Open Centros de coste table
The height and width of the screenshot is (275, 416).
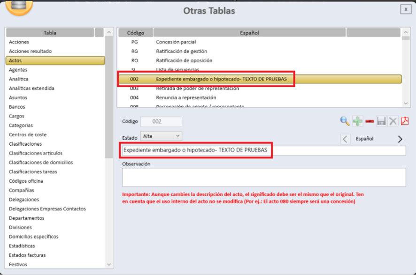point(28,134)
